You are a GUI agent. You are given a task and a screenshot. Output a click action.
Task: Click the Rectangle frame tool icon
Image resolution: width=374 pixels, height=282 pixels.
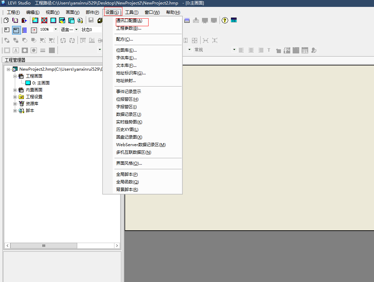(x=7, y=50)
